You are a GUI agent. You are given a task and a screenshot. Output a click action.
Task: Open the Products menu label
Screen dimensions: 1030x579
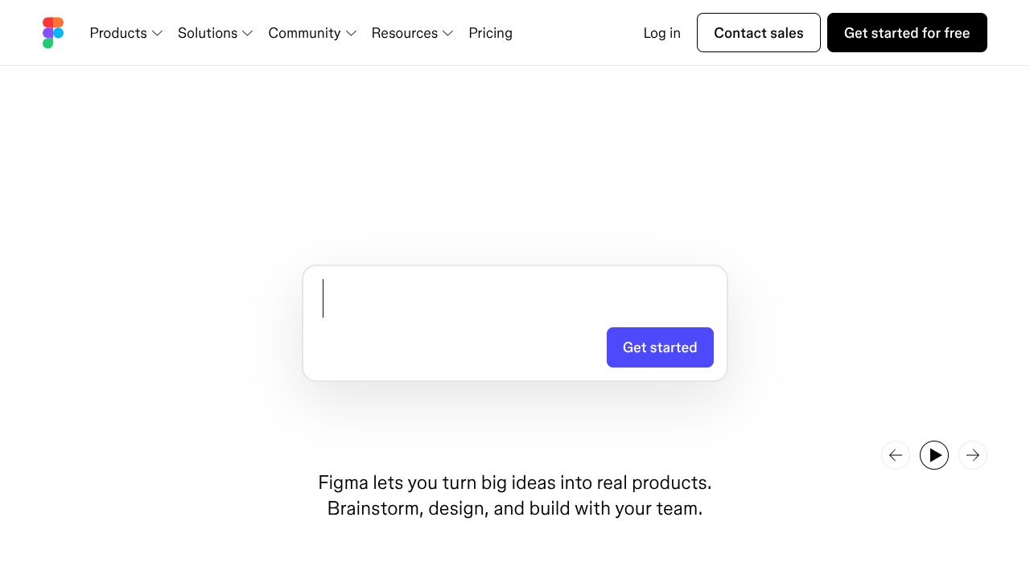pyautogui.click(x=118, y=33)
